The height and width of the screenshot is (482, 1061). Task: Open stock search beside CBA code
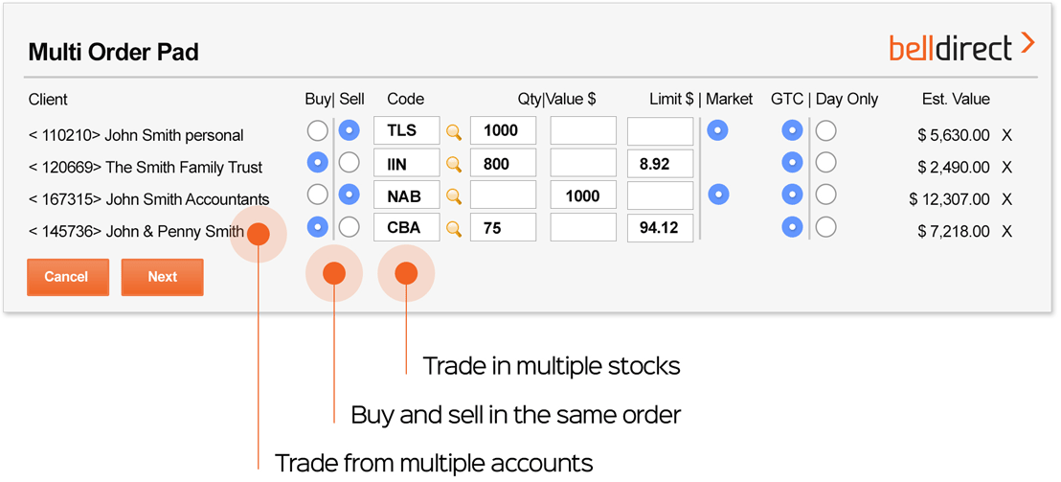[x=454, y=229]
